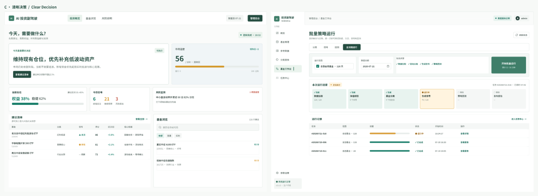Select the 全部 filter chip in 基金浏览
Viewport: 538px width, 196px height.
coord(161,136)
